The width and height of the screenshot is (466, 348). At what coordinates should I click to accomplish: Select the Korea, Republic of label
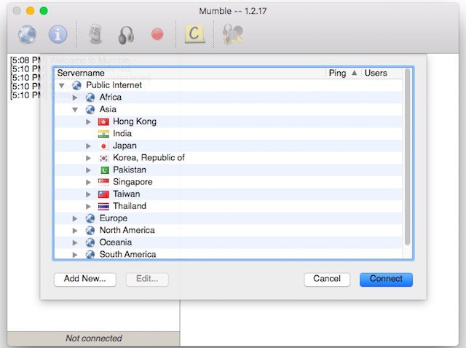[x=149, y=158]
